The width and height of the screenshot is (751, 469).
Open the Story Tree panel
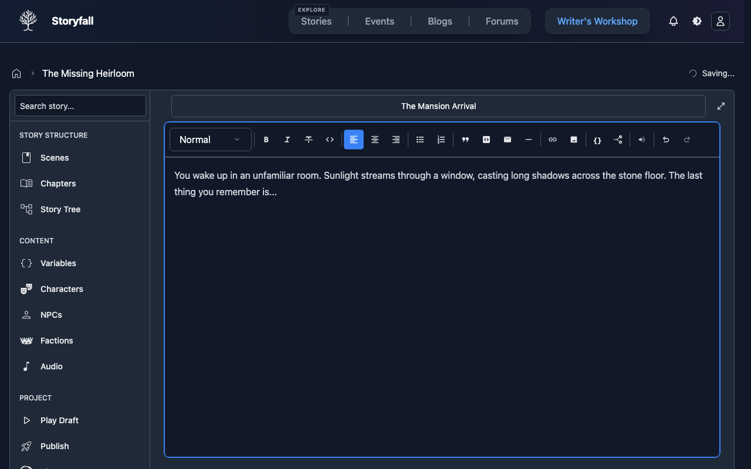pyautogui.click(x=60, y=209)
